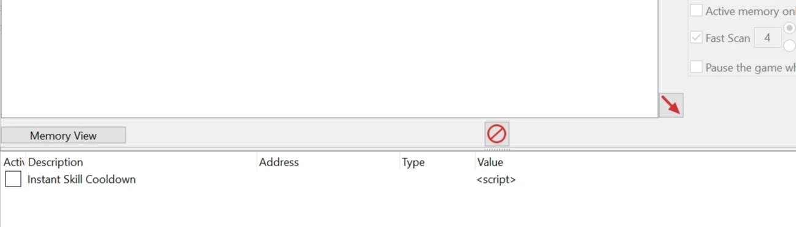Screen dimensions: 796x227
Task: Click the Active column header
Action: 13,162
